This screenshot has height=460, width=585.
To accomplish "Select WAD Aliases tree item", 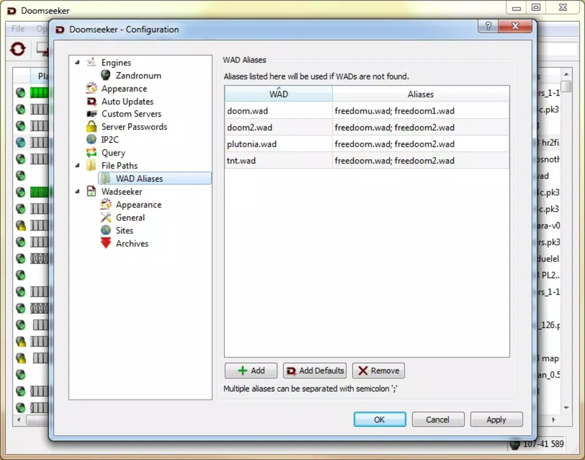I will 155,178.
